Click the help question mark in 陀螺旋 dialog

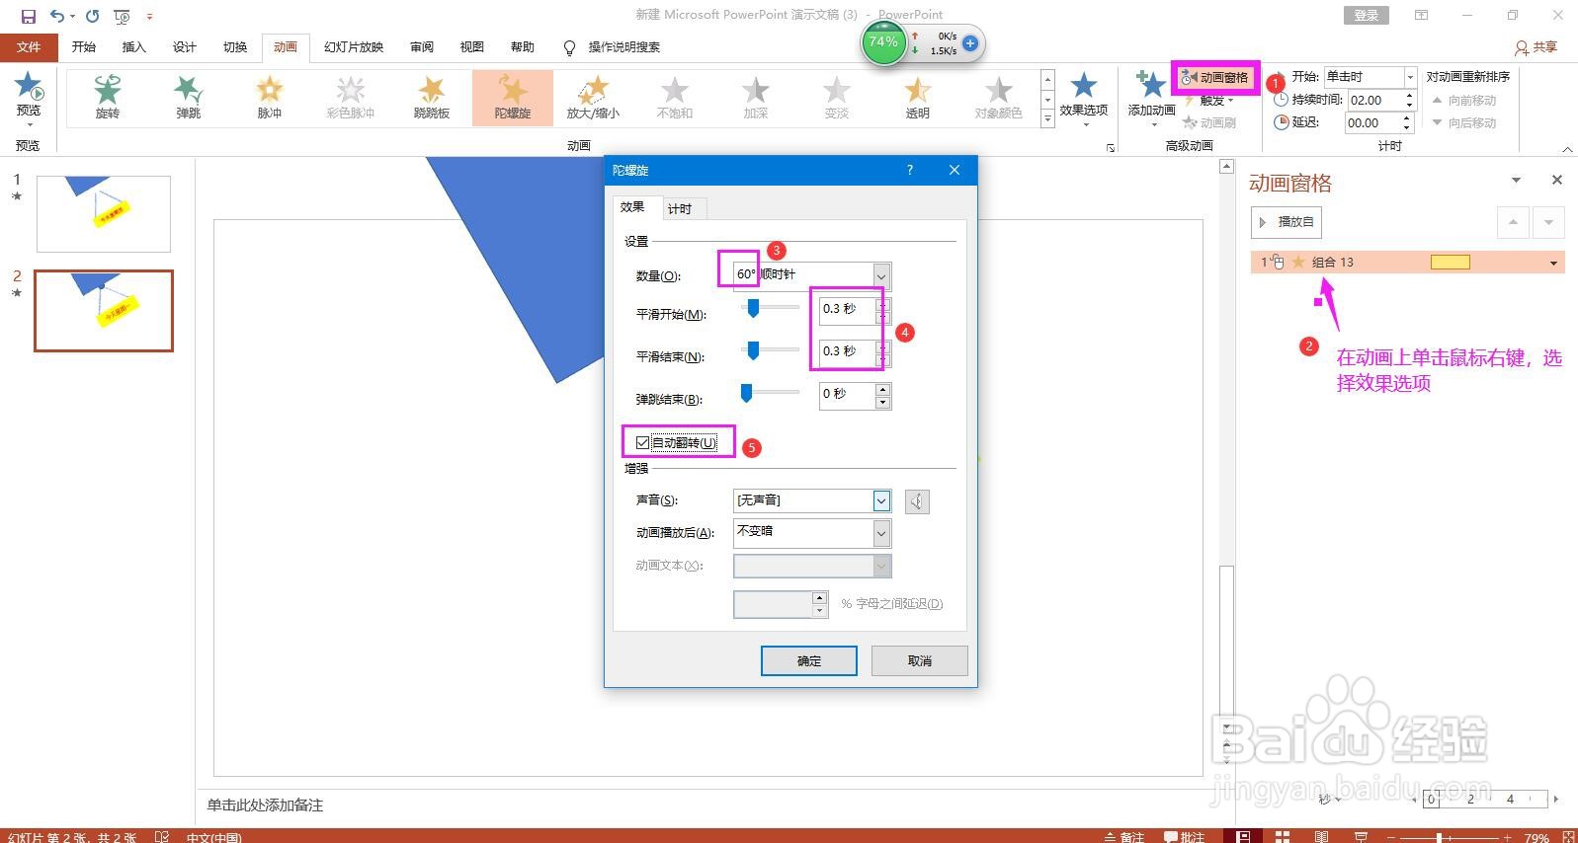[x=910, y=170]
